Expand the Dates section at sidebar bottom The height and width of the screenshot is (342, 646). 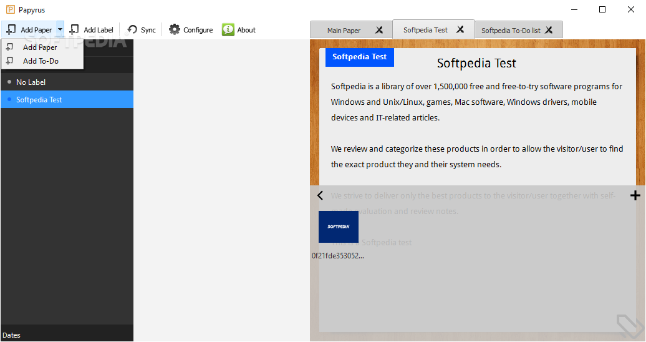[67, 335]
